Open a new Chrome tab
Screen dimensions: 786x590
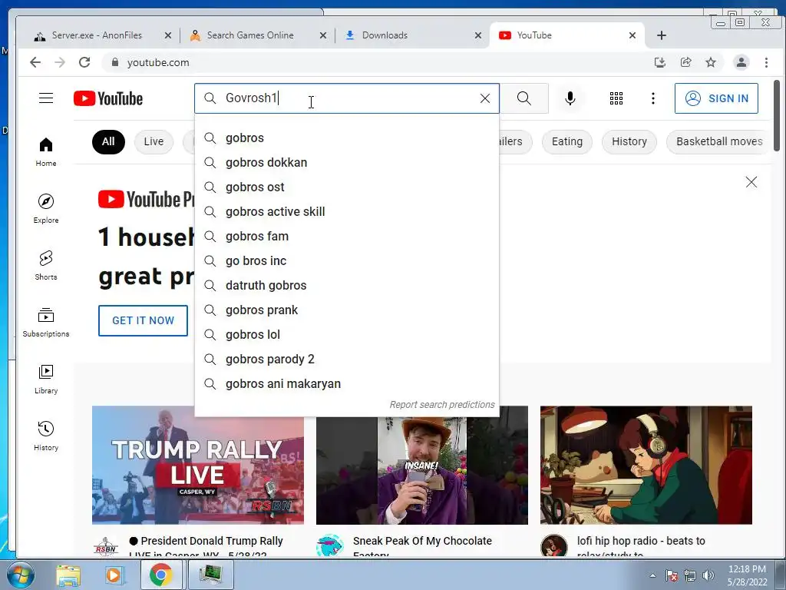point(661,35)
